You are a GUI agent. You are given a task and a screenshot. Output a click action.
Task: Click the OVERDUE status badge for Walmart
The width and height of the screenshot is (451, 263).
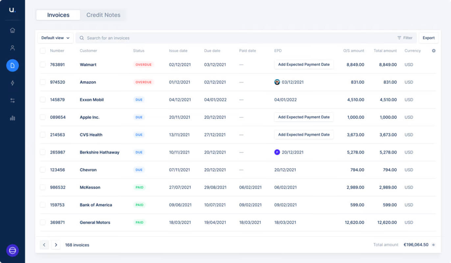[x=143, y=65]
